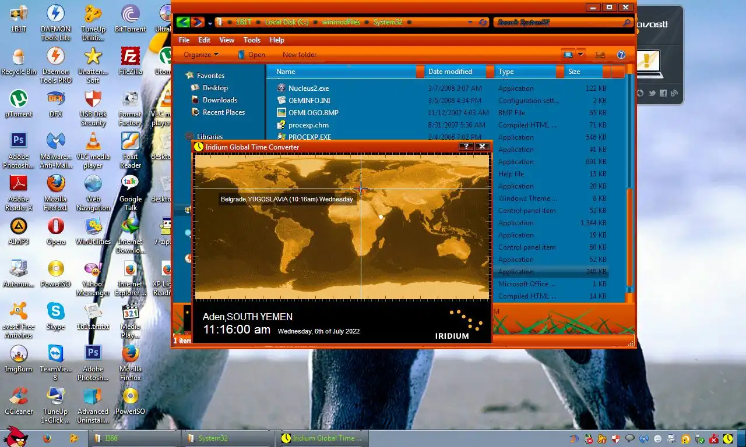This screenshot has width=746, height=447.
Task: Open the Tools menu
Action: (x=252, y=40)
